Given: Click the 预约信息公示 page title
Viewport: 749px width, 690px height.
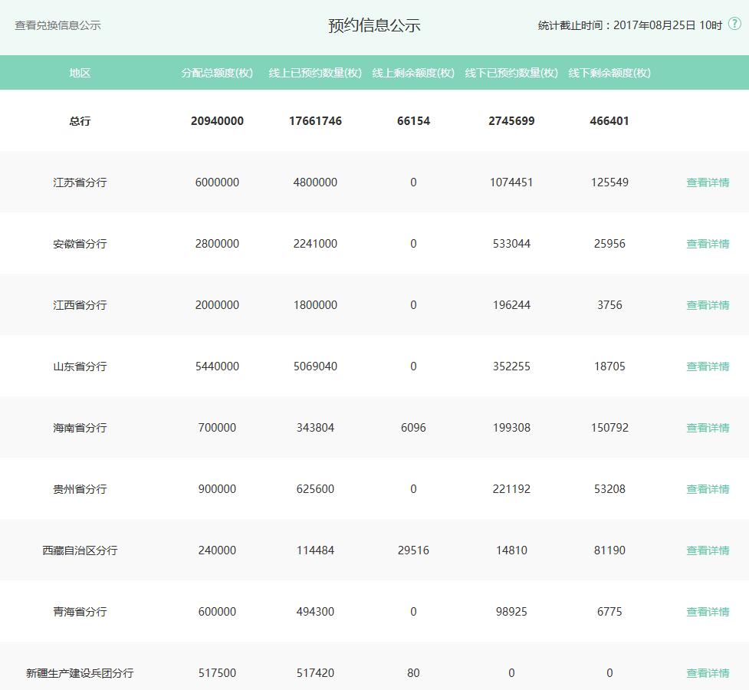Looking at the screenshot, I should [374, 25].
